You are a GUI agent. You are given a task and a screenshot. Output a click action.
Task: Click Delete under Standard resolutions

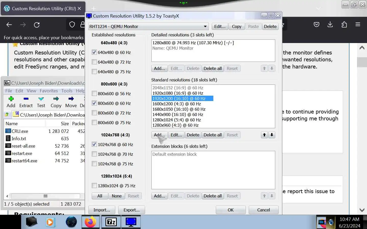point(193,135)
